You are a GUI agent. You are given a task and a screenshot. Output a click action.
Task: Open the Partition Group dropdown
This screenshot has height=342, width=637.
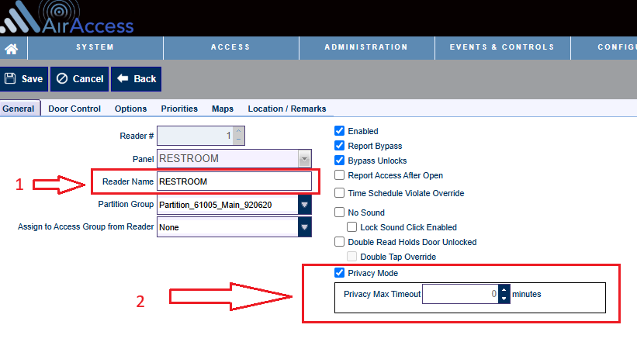pos(304,205)
